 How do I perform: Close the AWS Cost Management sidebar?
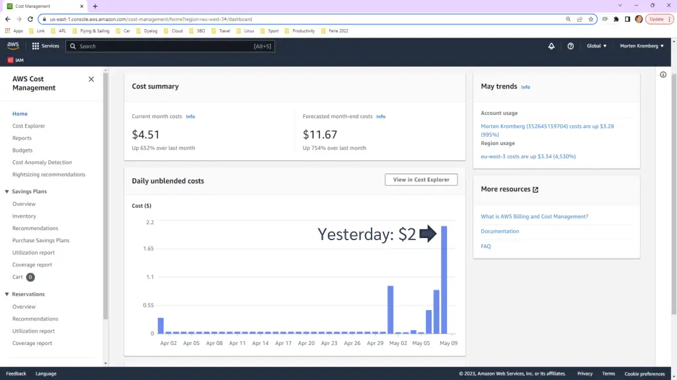click(x=91, y=79)
